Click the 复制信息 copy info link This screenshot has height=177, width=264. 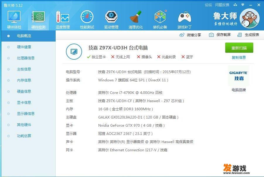[x=239, y=57]
